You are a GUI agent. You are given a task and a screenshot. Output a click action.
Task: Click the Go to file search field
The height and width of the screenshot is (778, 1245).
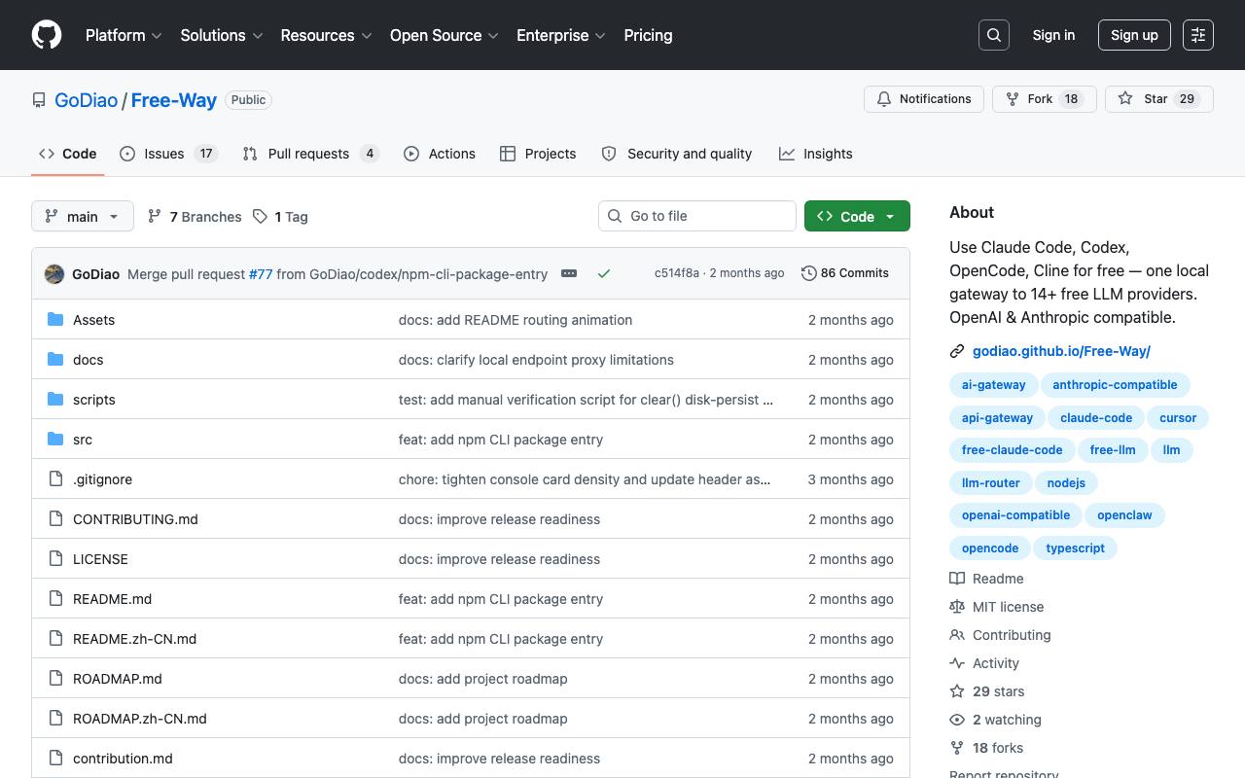[x=697, y=216]
